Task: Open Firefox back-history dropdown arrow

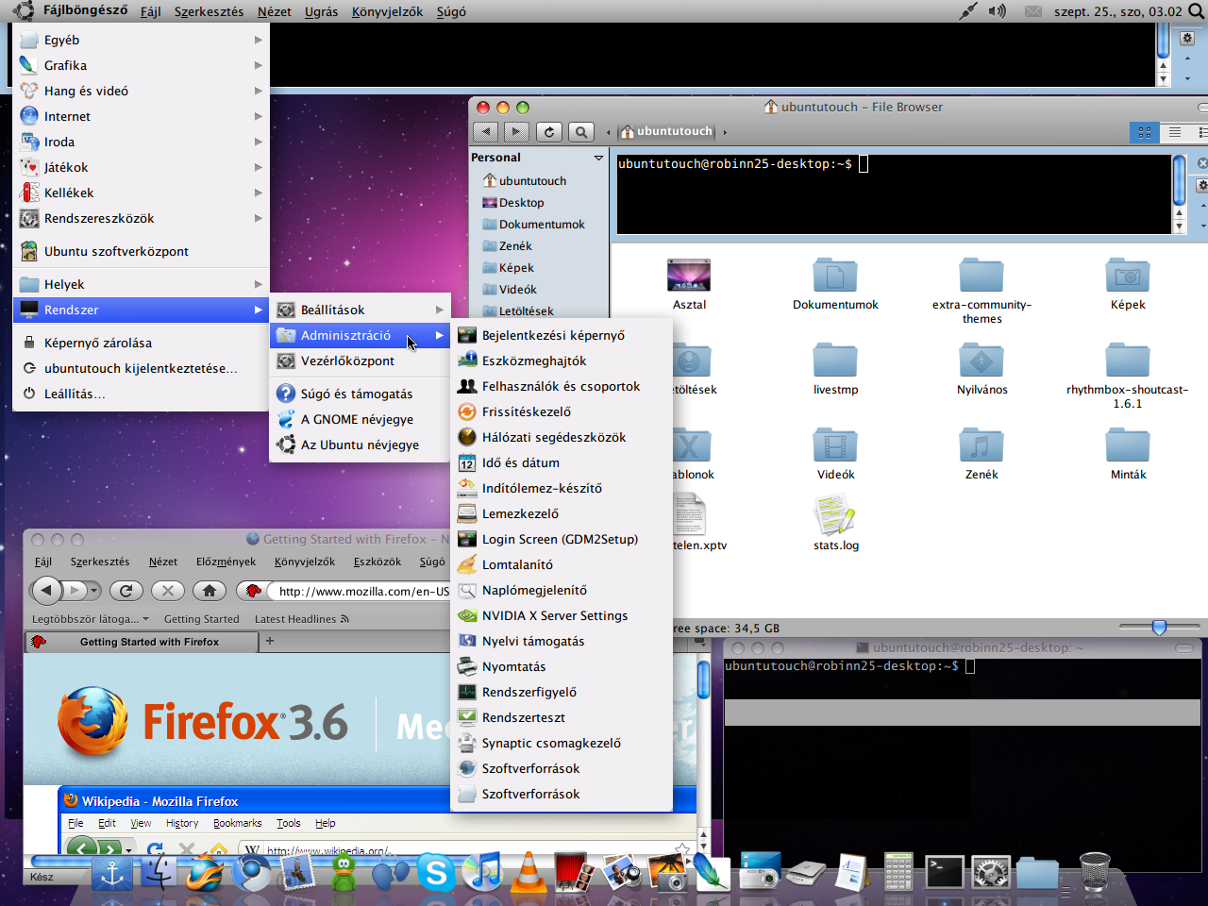Action: (94, 591)
